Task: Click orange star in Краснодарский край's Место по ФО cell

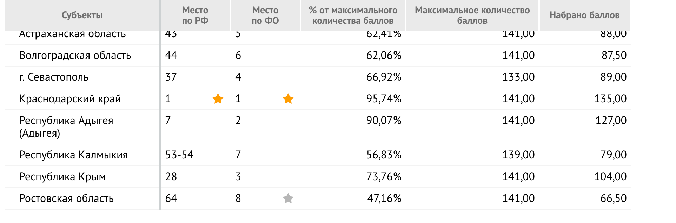Action: click(288, 99)
